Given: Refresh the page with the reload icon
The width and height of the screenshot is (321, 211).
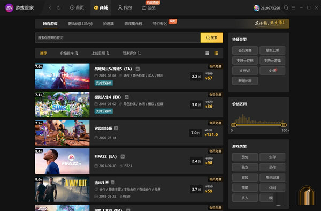Looking at the screenshot, I should pos(58,8).
